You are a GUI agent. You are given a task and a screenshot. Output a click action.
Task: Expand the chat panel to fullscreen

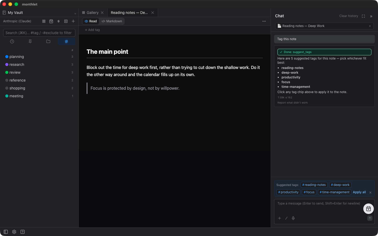coord(363,16)
